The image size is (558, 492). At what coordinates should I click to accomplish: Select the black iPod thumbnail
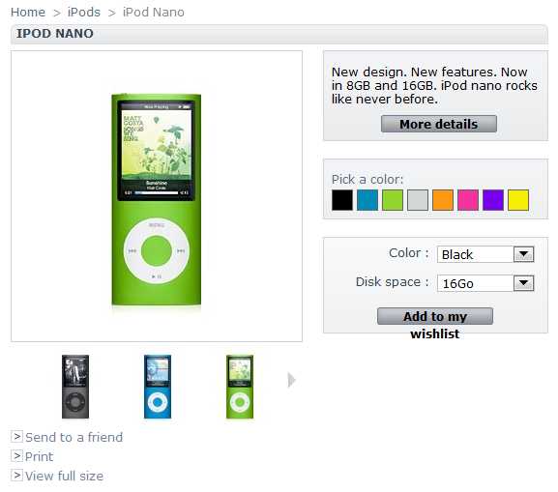(75, 387)
